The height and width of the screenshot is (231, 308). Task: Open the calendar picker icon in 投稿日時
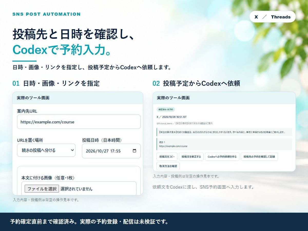(x=134, y=151)
